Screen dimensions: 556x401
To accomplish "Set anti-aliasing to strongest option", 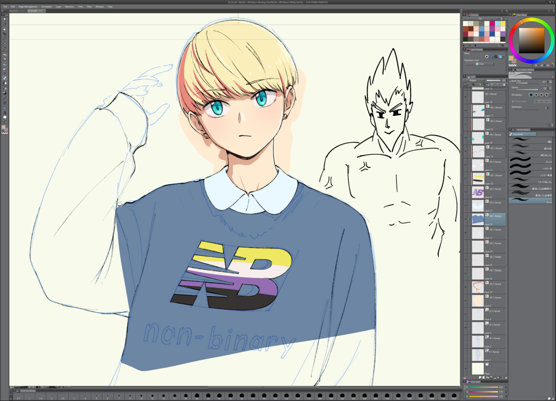I will point(547,94).
